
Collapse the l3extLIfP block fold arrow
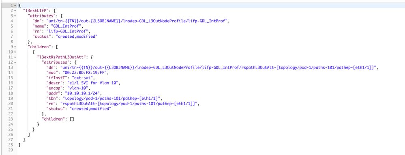tap(15, 11)
